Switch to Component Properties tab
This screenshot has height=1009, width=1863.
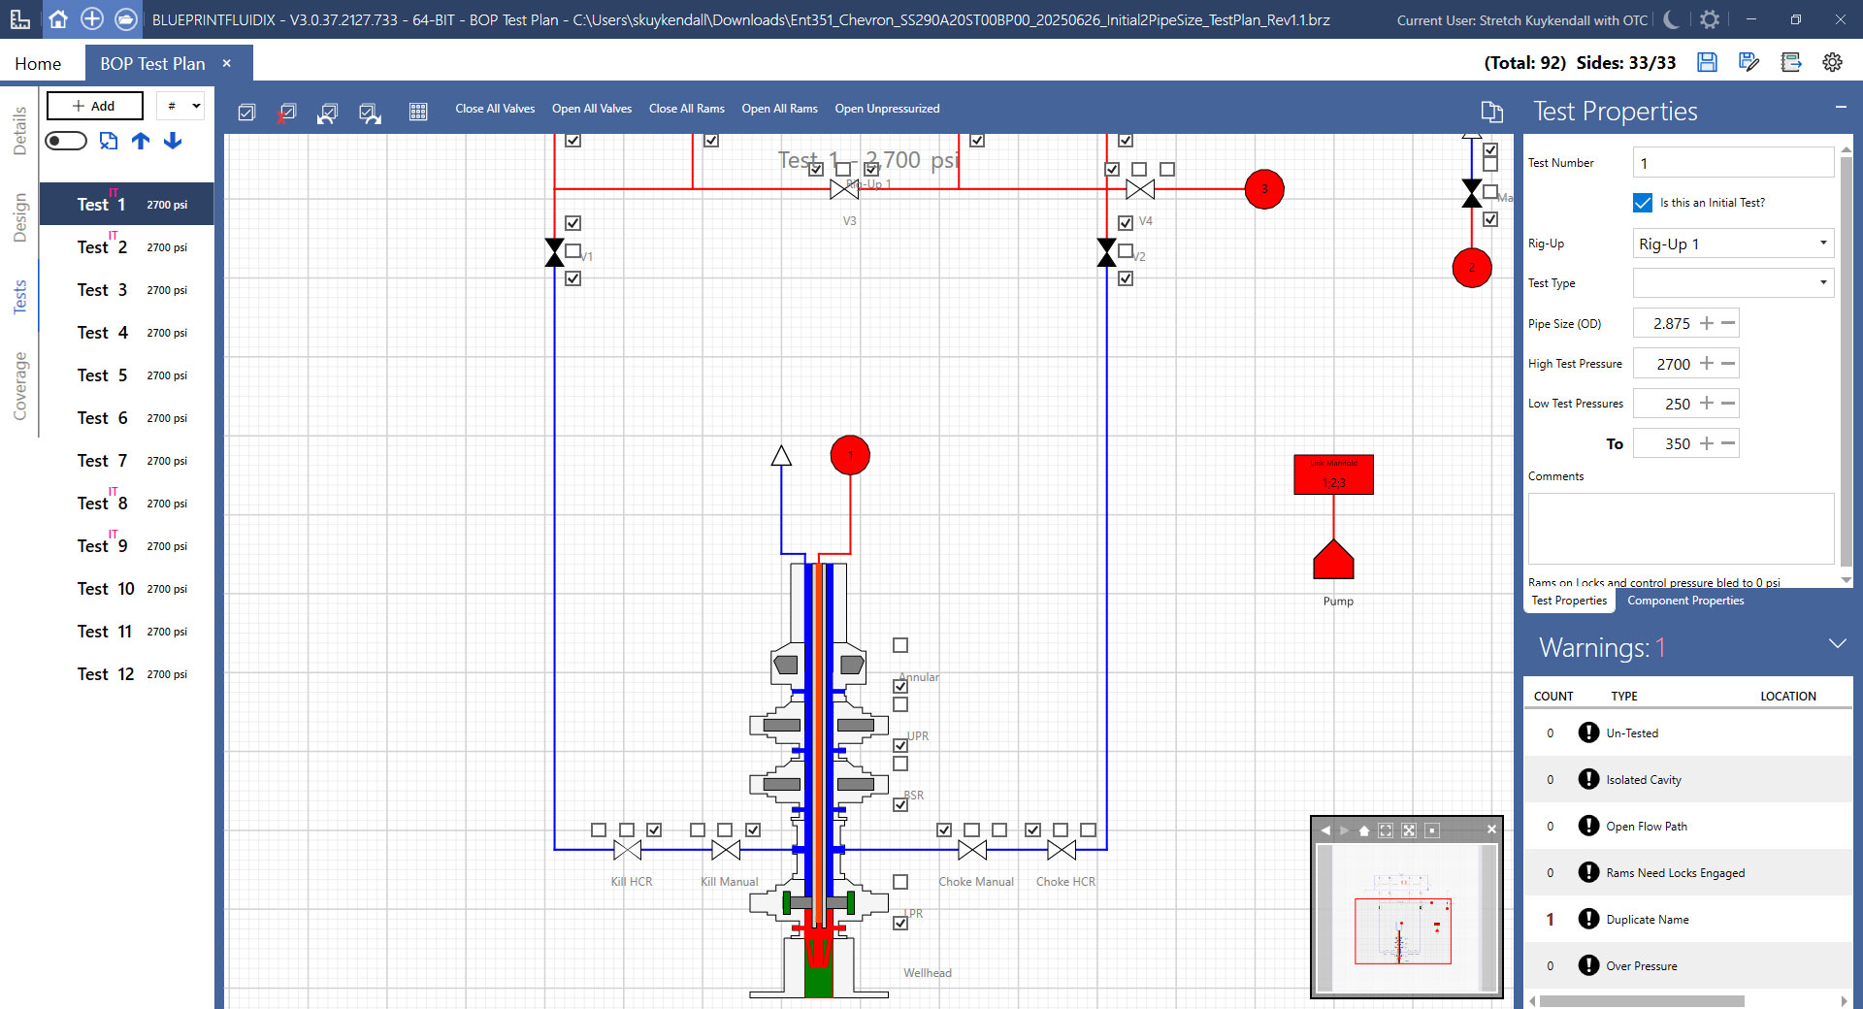(x=1685, y=601)
